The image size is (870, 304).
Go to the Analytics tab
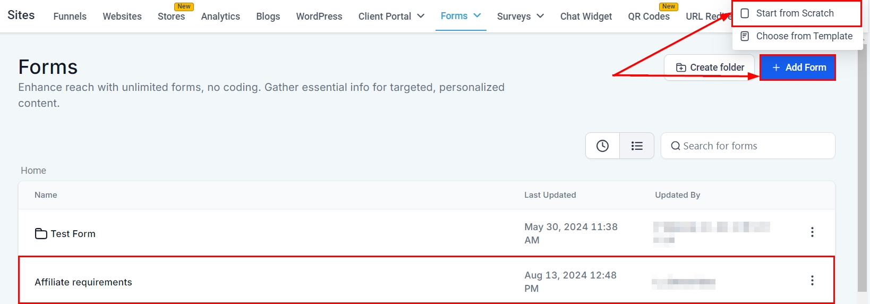[x=220, y=16]
